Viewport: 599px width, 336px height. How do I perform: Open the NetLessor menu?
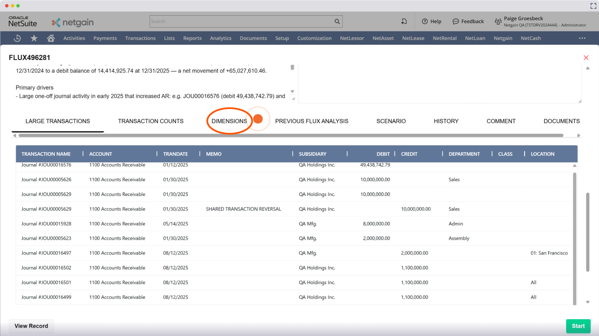click(352, 38)
